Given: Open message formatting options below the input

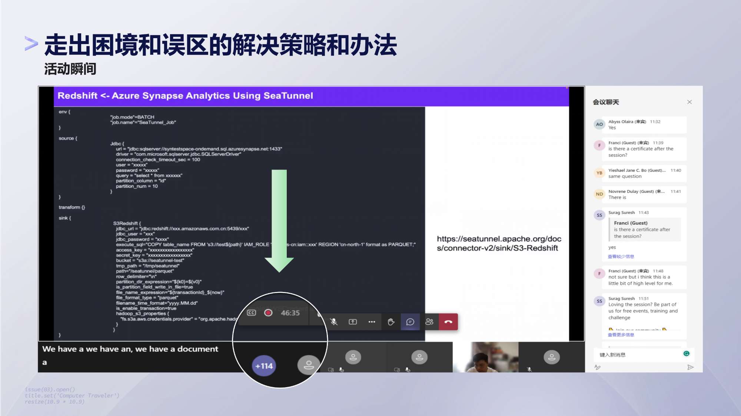Looking at the screenshot, I should [x=597, y=367].
